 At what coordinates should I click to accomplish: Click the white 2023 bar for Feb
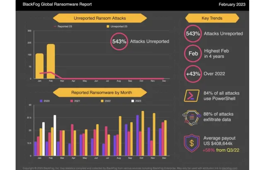click(x=55, y=135)
